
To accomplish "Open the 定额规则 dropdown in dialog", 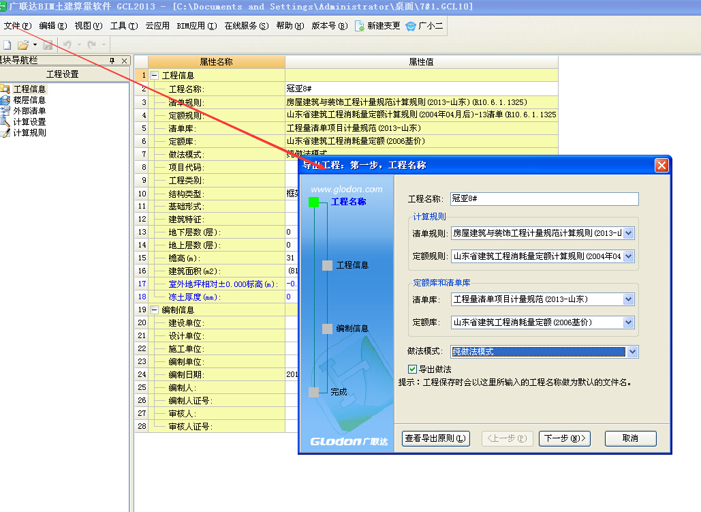I will point(629,256).
